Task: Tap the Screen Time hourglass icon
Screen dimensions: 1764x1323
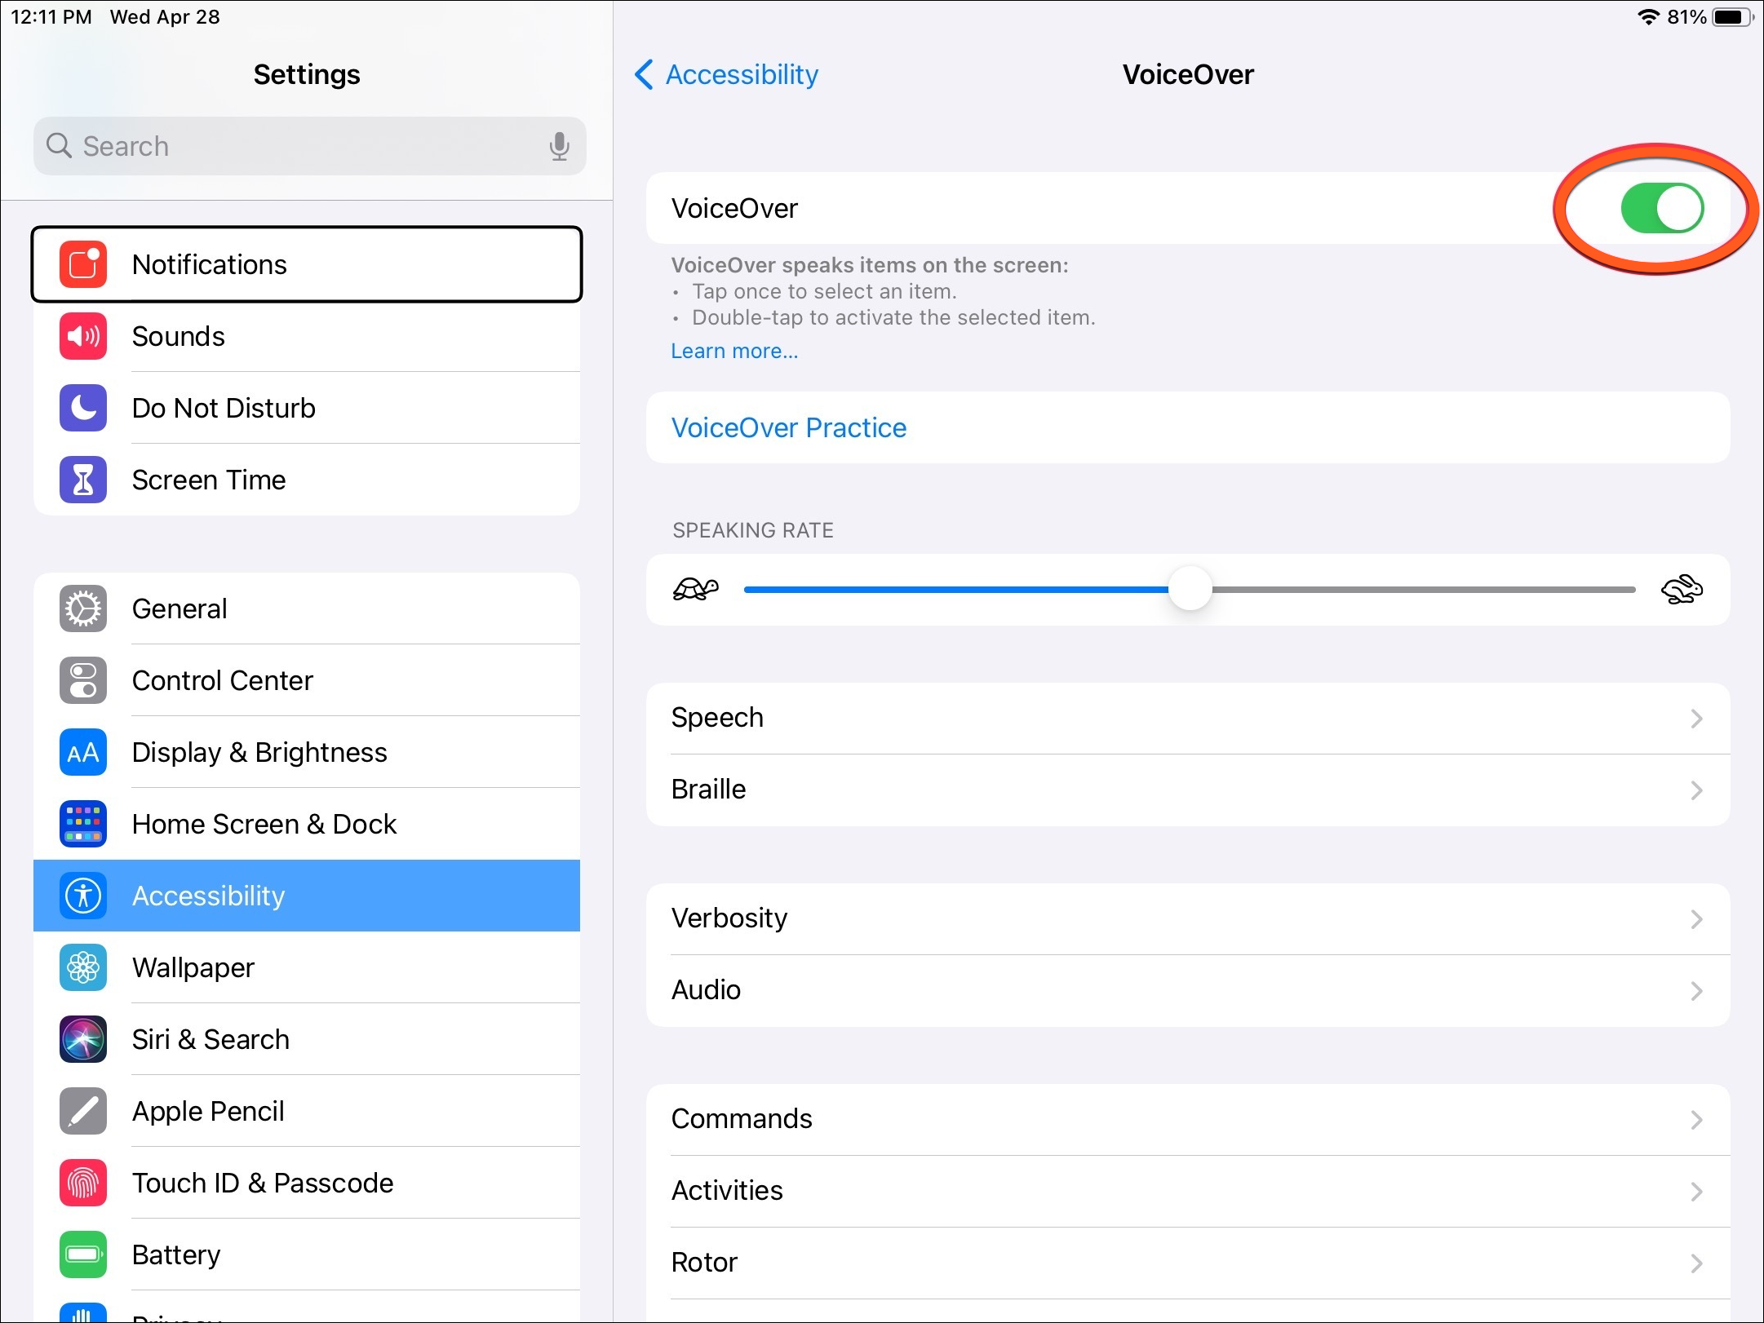Action: point(83,480)
